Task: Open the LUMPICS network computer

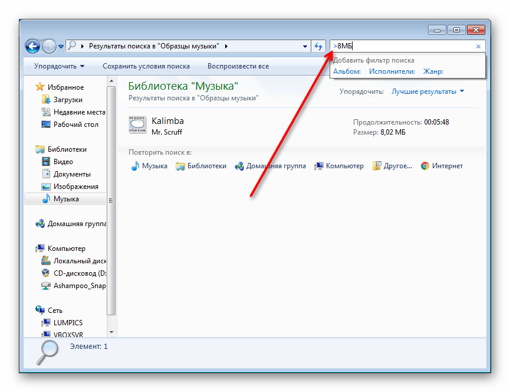Action: click(68, 323)
